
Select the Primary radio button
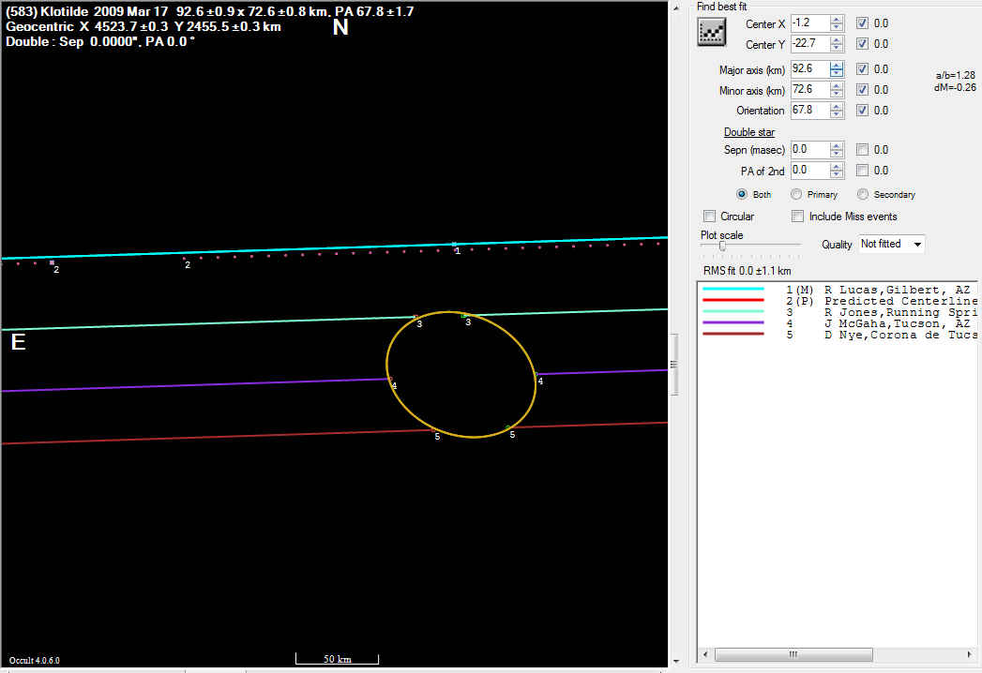[796, 194]
